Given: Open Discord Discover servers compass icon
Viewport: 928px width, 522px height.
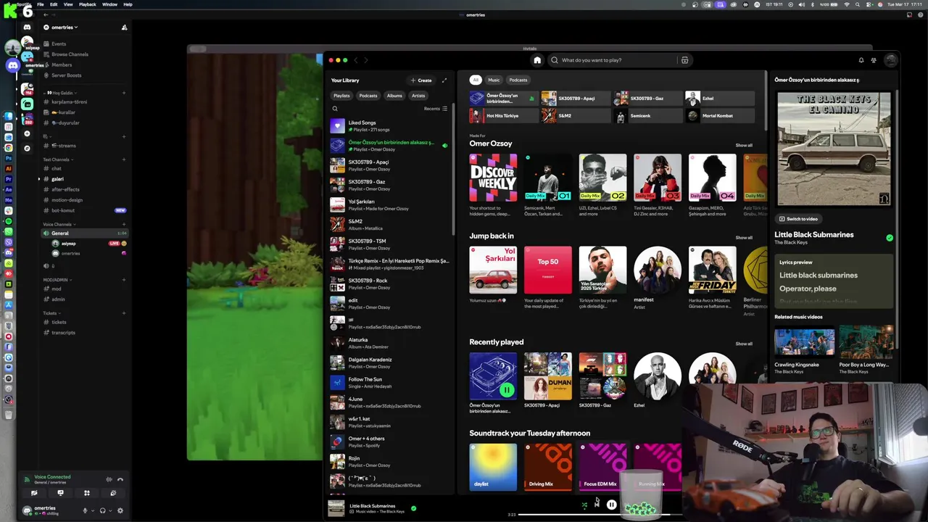Looking at the screenshot, I should [x=27, y=148].
